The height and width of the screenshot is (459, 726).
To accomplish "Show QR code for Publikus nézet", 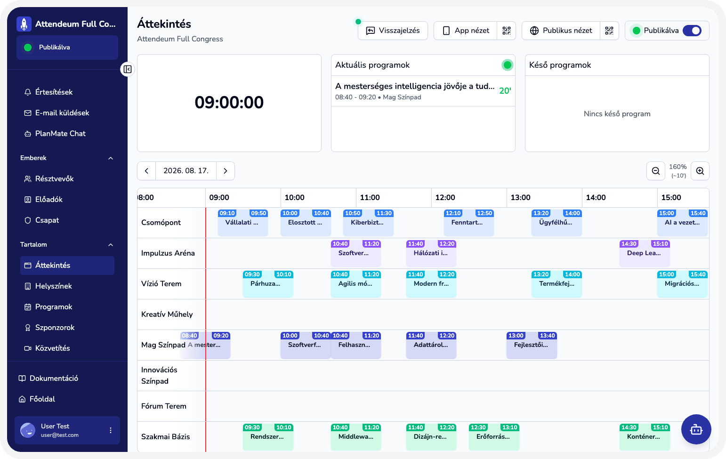I will (x=609, y=31).
